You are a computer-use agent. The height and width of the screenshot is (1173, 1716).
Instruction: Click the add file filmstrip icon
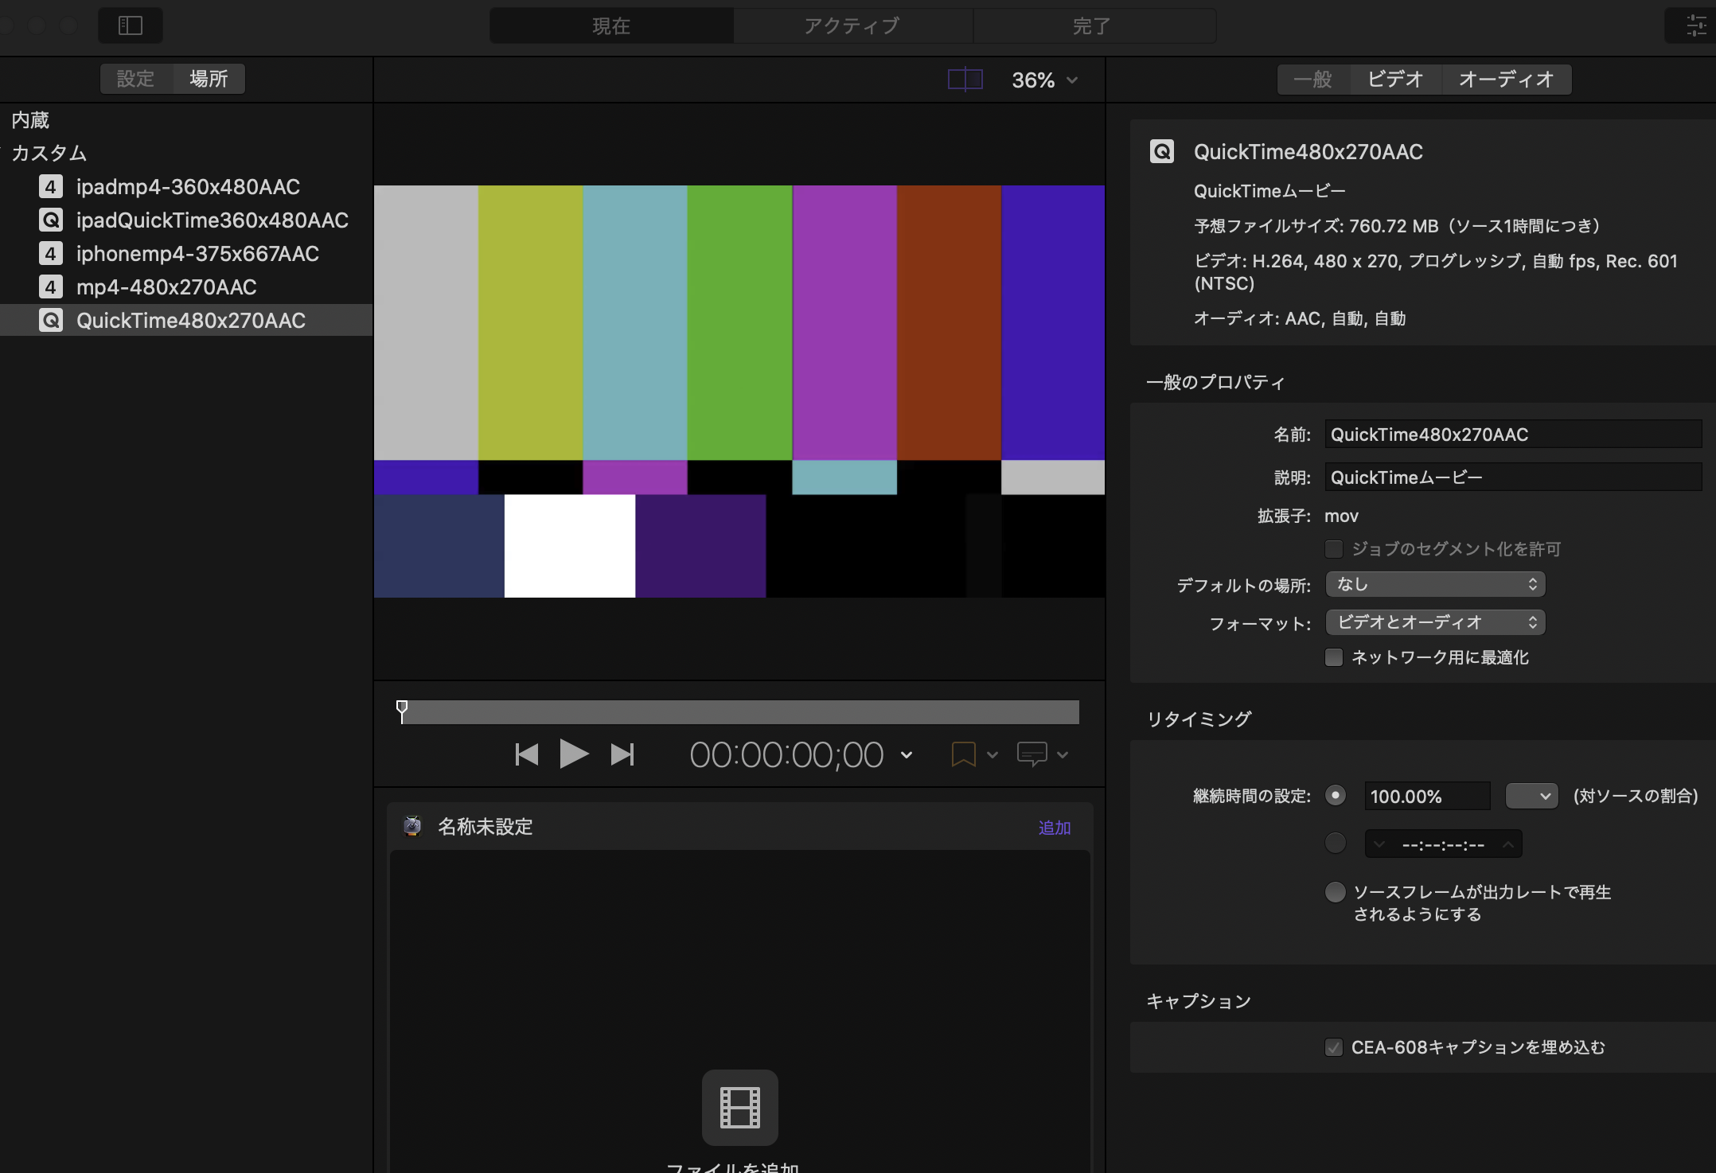pos(739,1107)
